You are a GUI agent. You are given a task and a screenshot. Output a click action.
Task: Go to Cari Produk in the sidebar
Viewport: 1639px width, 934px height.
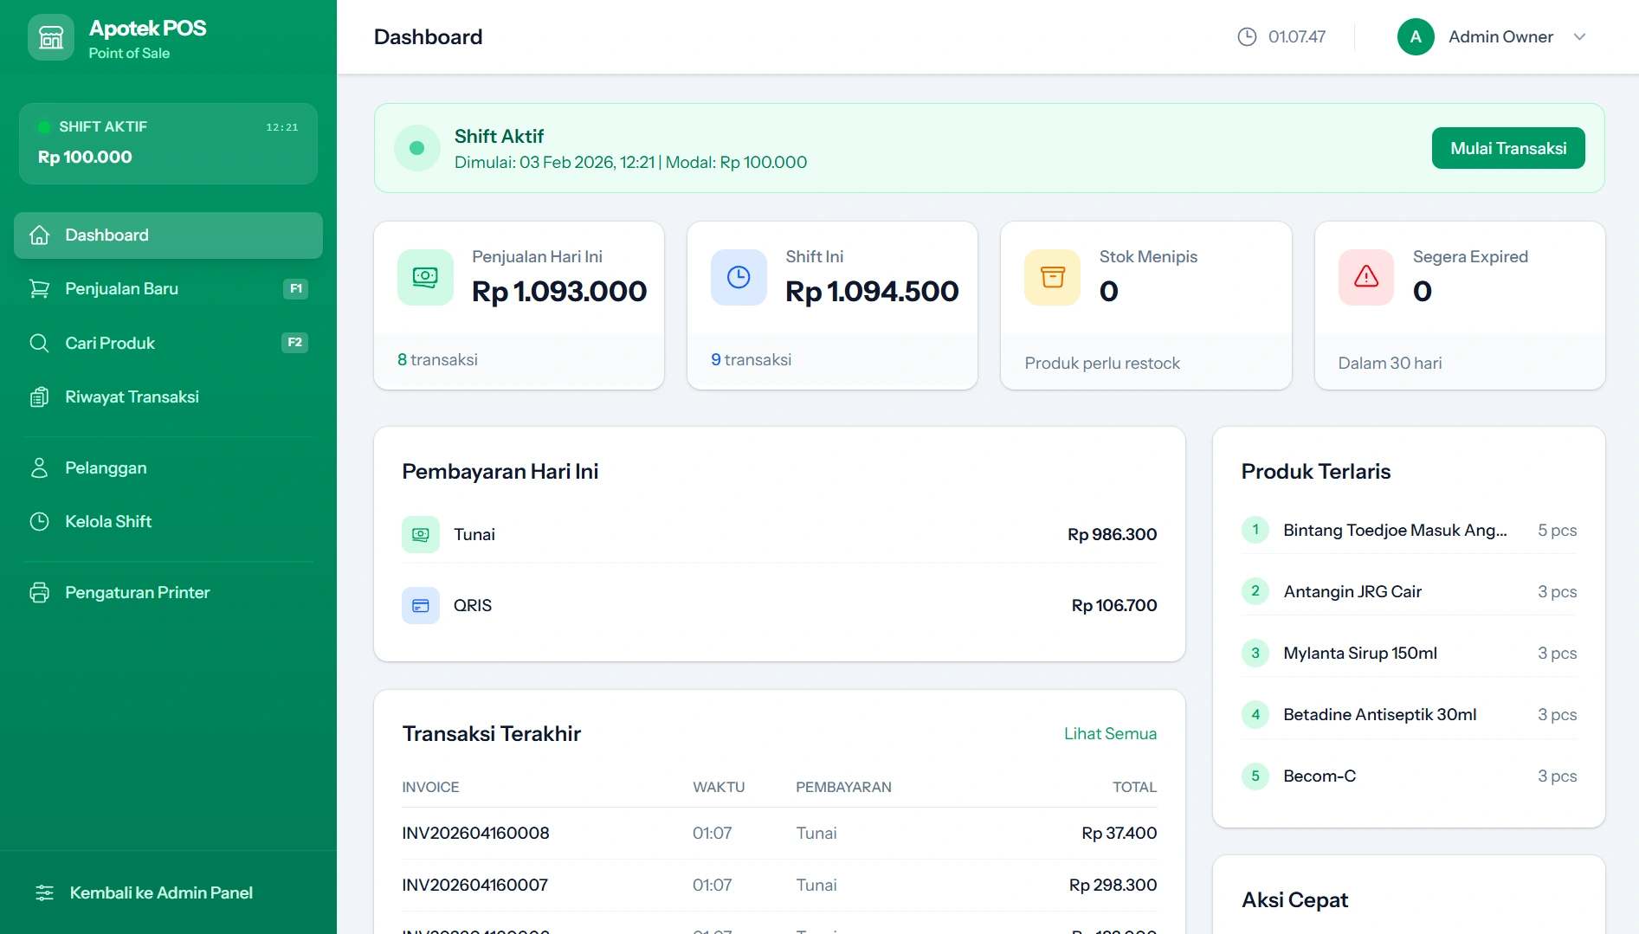click(x=168, y=343)
